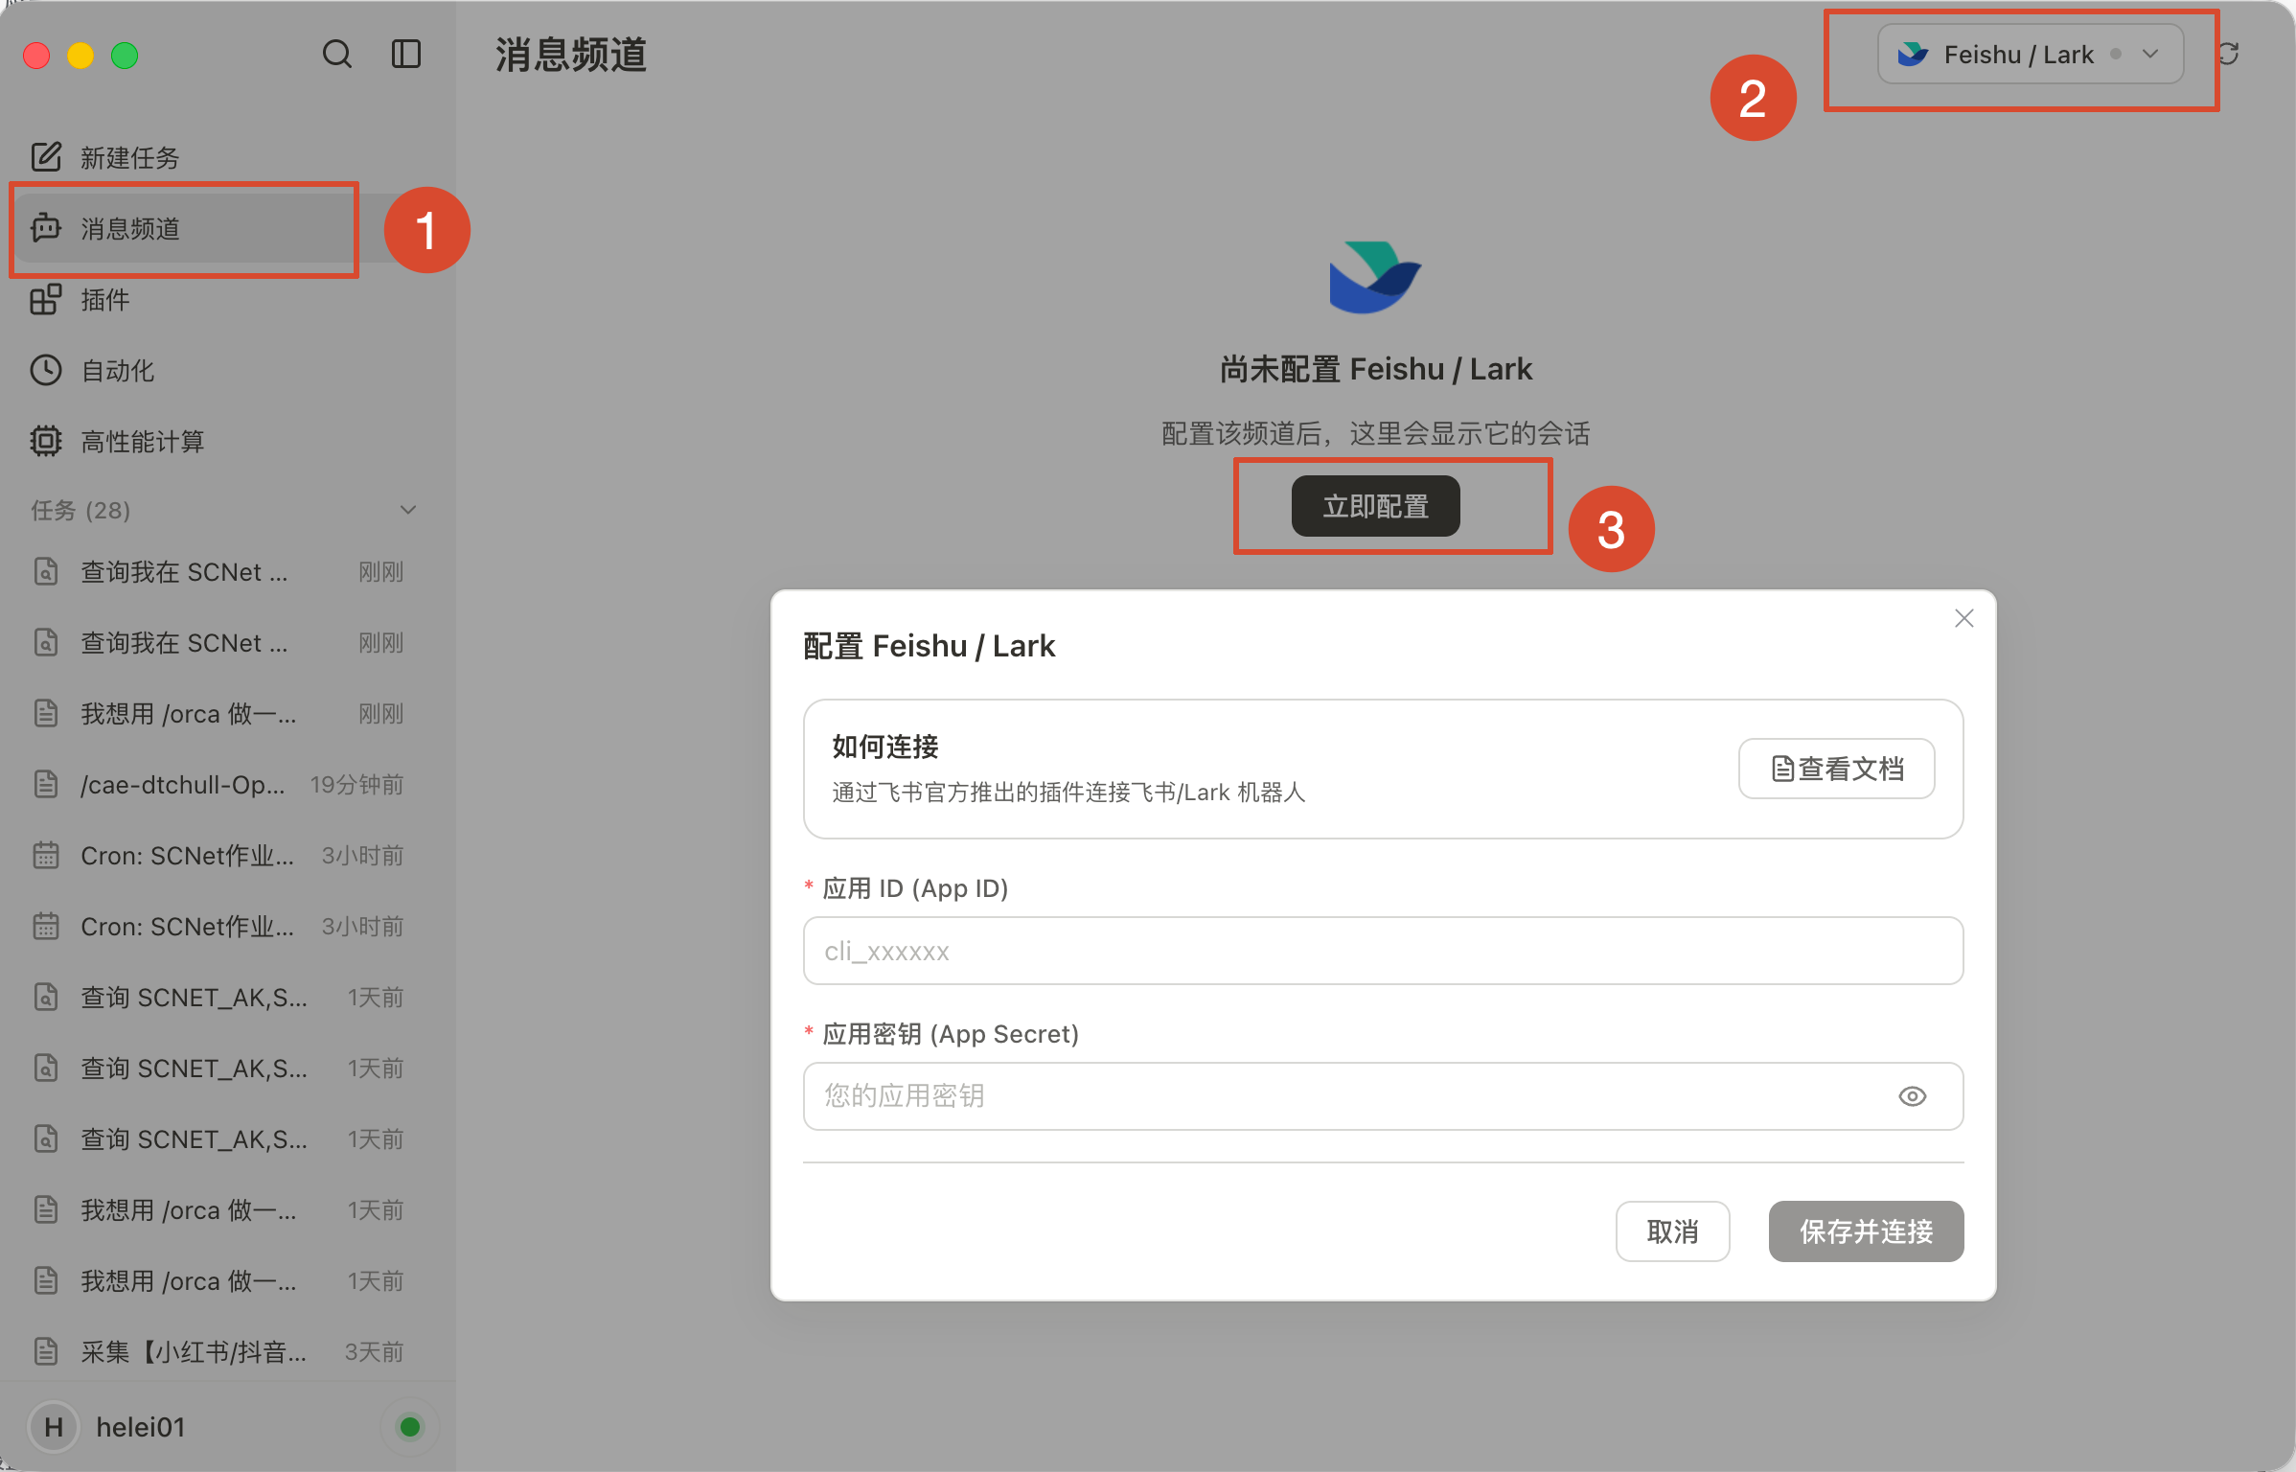Click the 保存并连接 button

pos(1867,1231)
